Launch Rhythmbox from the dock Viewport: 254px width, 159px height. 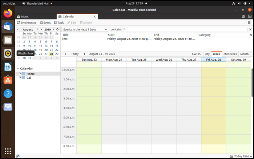(8, 53)
